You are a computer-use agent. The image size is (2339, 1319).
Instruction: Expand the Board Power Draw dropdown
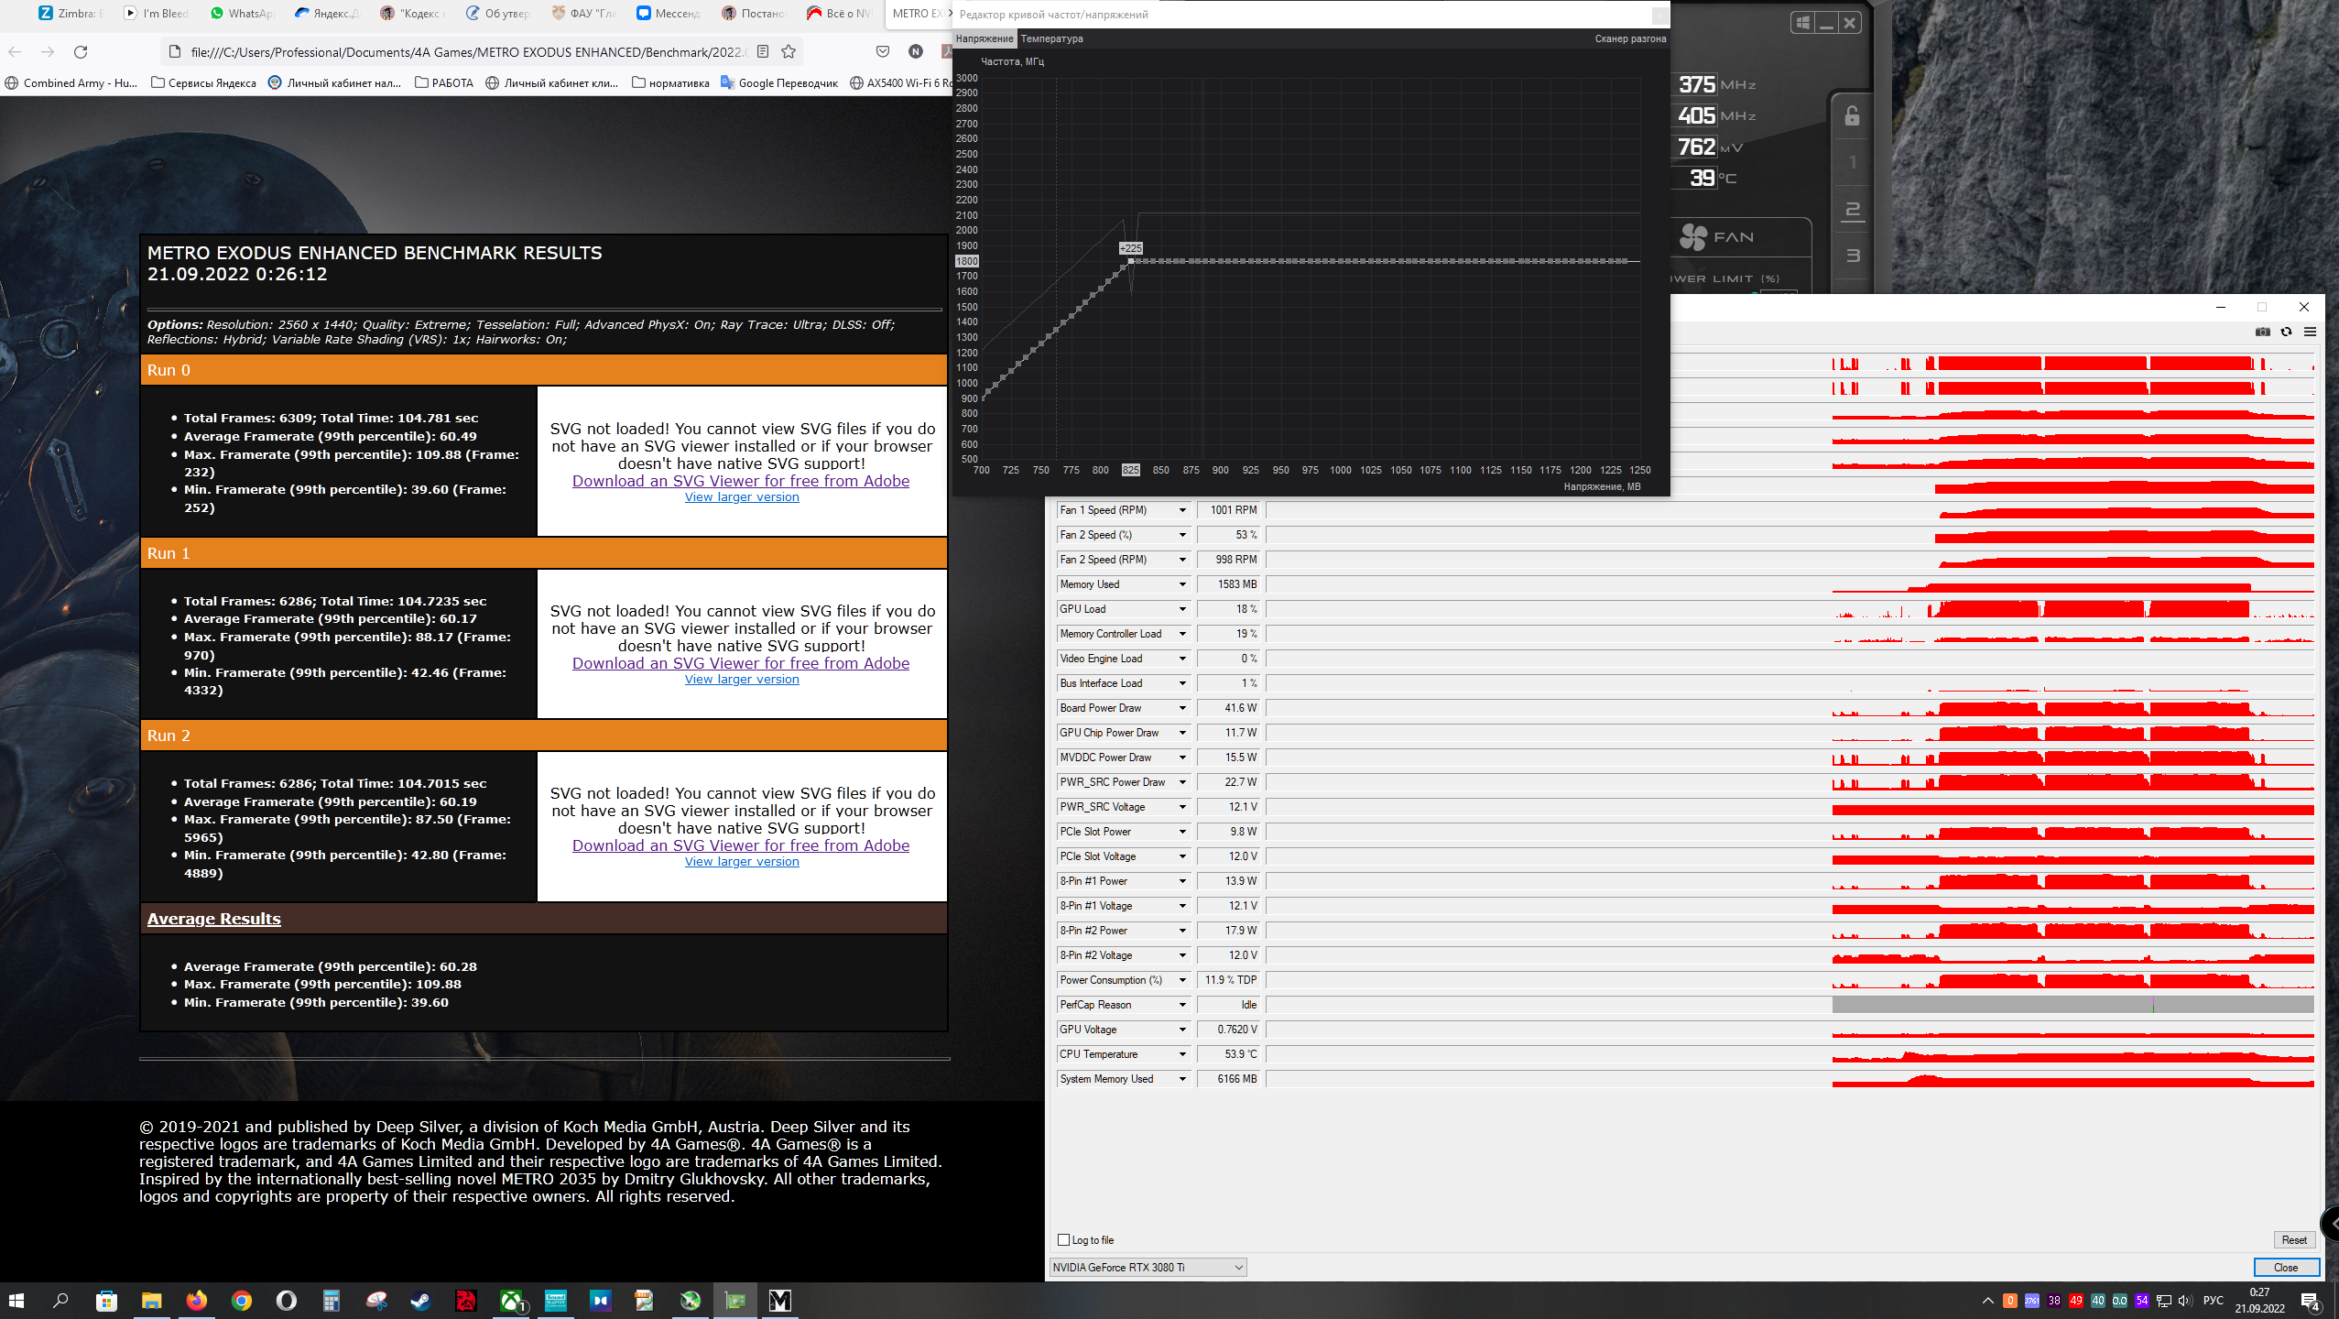pos(1182,708)
